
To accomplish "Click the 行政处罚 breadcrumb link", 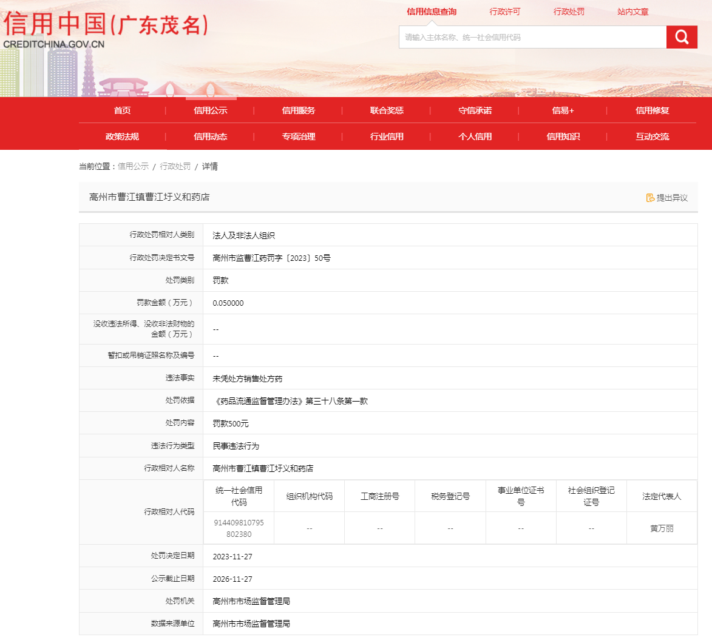I will (x=175, y=166).
